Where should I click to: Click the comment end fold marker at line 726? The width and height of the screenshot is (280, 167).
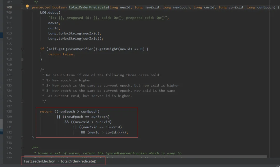tap(22, 101)
